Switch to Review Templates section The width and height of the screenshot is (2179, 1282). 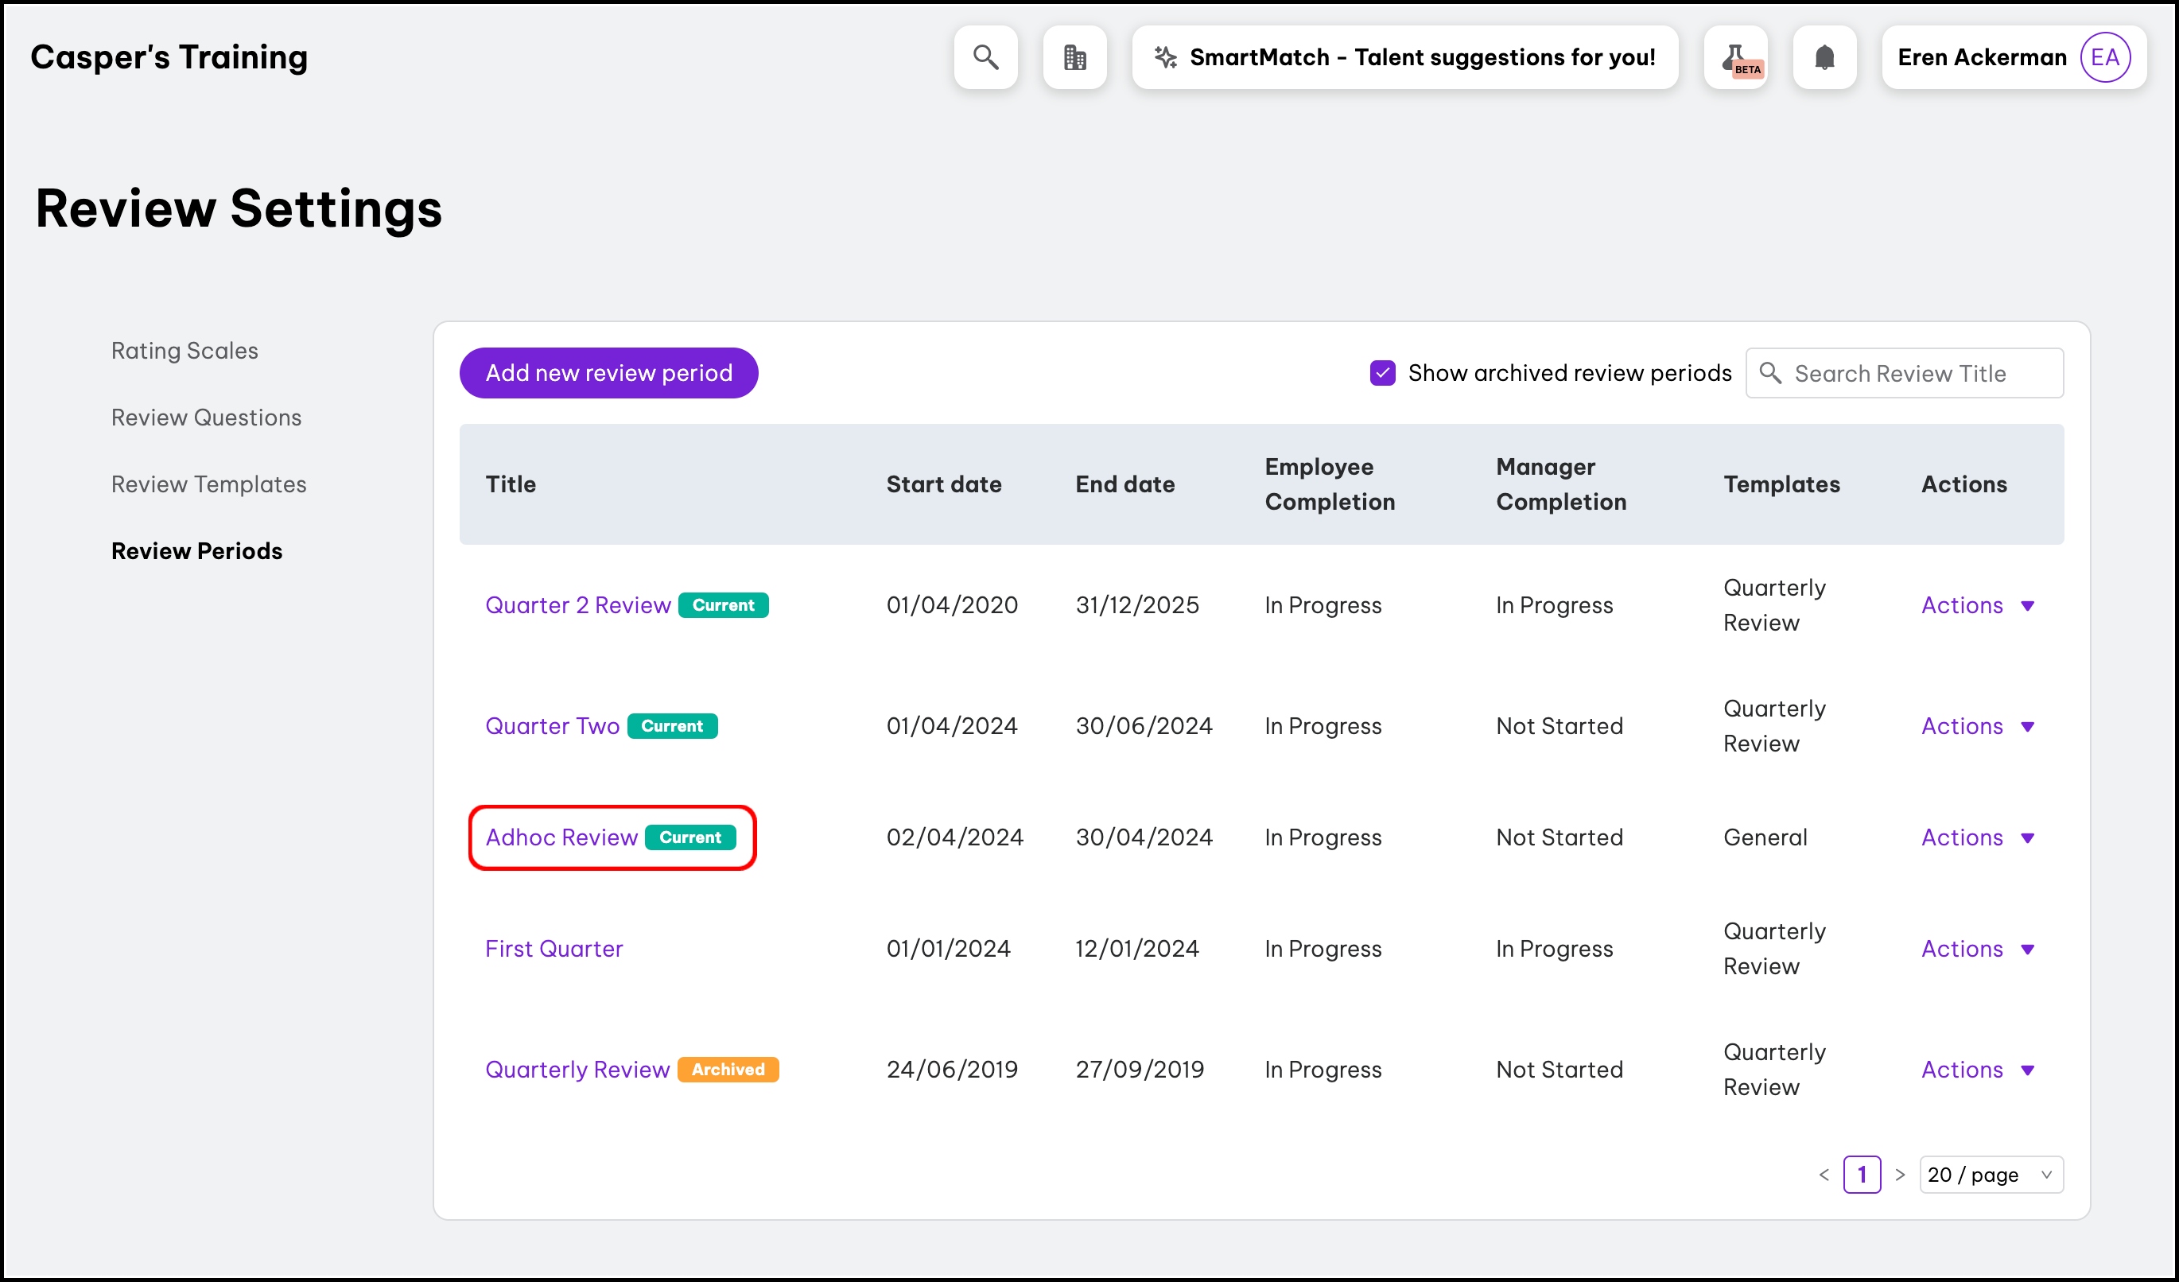(x=208, y=484)
